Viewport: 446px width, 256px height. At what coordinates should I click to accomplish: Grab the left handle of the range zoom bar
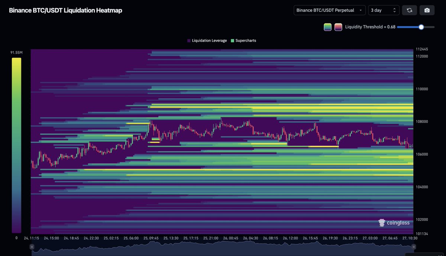[x=32, y=246]
